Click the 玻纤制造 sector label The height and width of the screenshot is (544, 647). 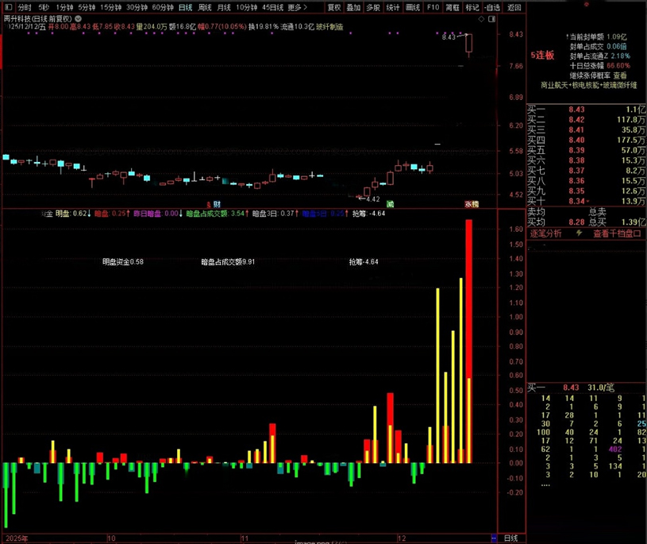(x=329, y=27)
